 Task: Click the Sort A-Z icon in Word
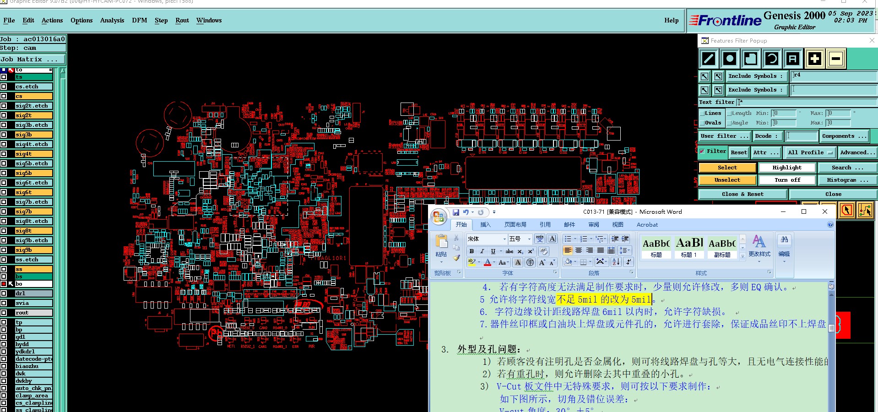[616, 262]
